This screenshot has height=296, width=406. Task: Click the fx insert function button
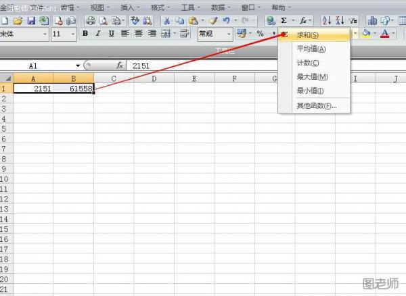120,66
